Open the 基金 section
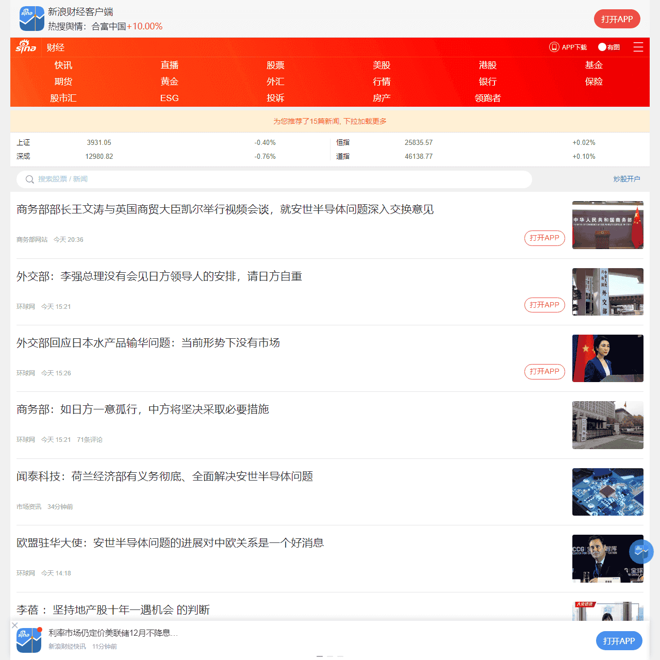Viewport: 660px width, 660px height. tap(594, 65)
